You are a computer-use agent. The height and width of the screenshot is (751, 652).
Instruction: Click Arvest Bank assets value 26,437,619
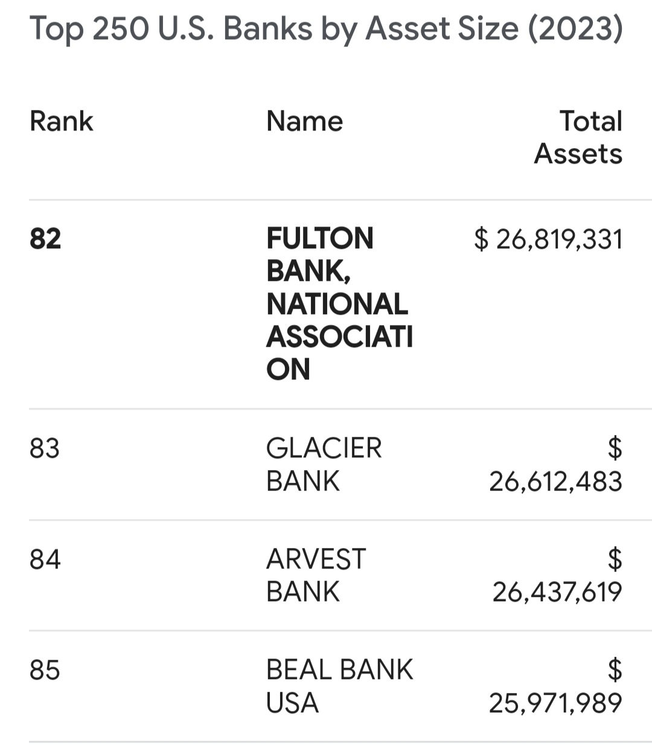pos(557,592)
